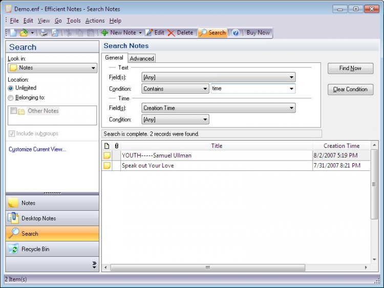This screenshot has width=384, height=288.
Task: Open the Edit menu
Action: pyautogui.click(x=28, y=21)
